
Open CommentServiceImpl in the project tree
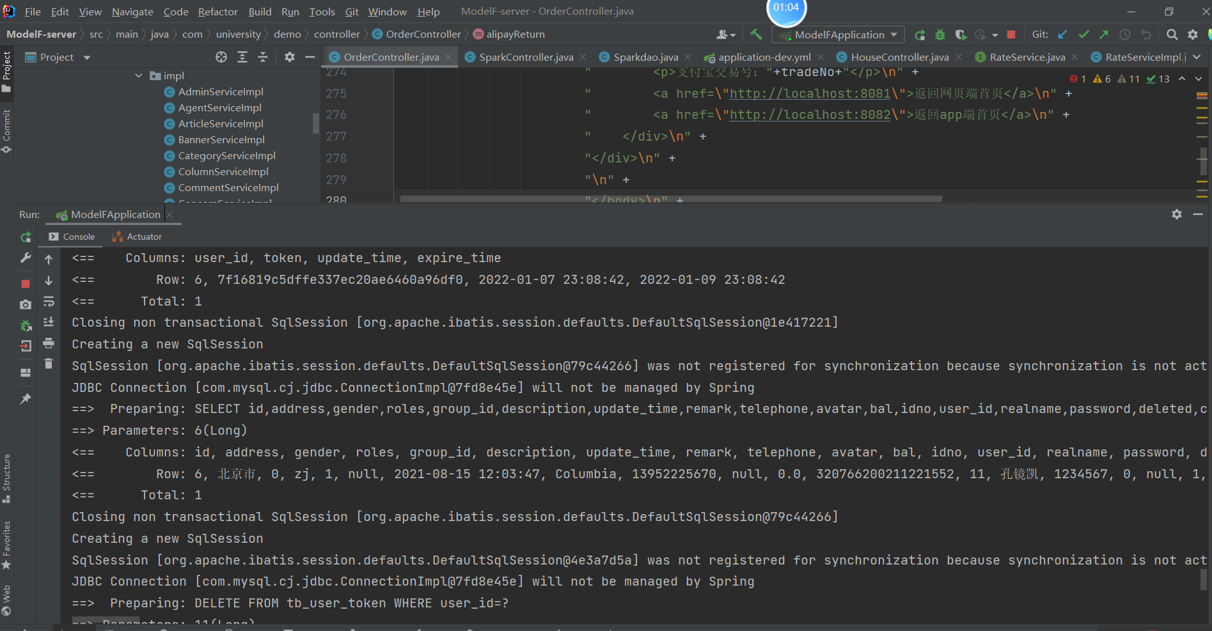(x=228, y=187)
